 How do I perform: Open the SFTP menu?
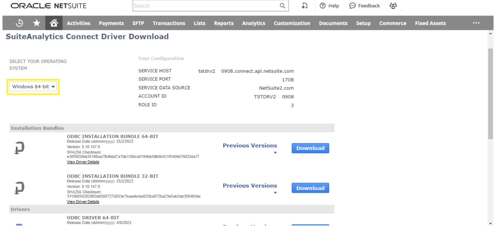138,23
